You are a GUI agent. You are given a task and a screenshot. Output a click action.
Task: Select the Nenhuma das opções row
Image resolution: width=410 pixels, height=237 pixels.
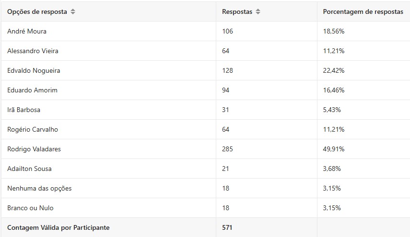39,188
